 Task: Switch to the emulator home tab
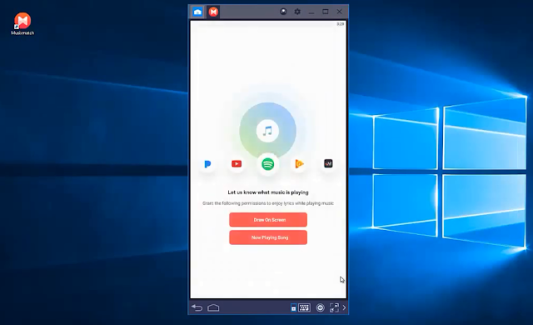click(x=197, y=12)
